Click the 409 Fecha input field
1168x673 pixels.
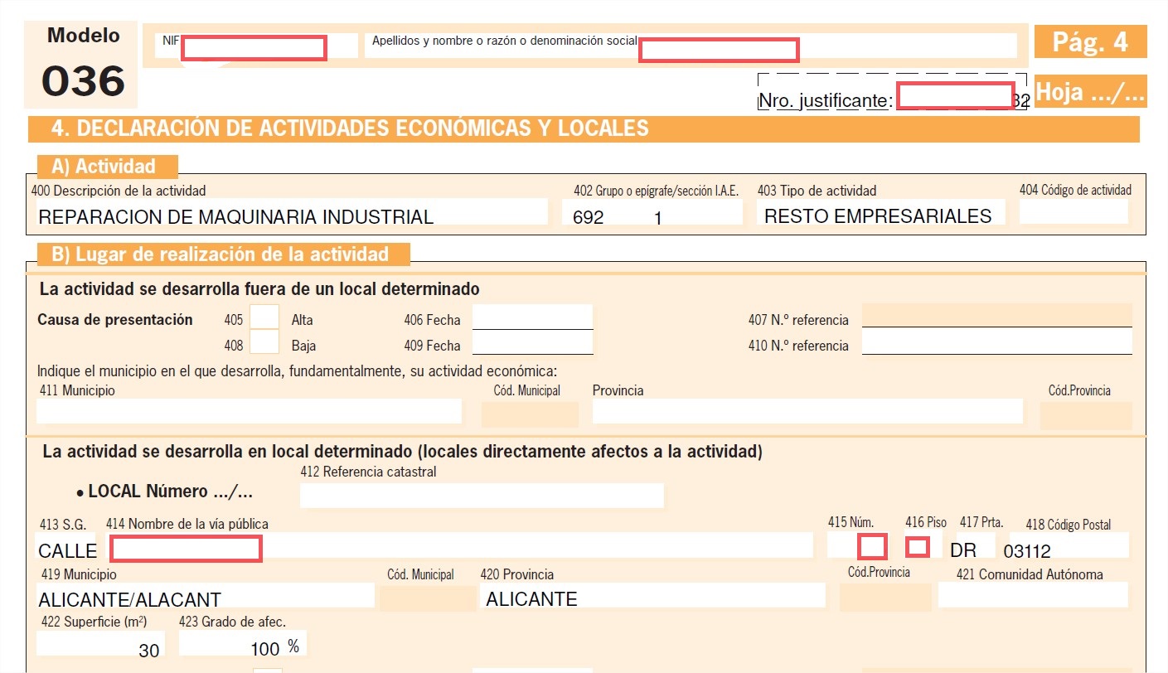532,342
